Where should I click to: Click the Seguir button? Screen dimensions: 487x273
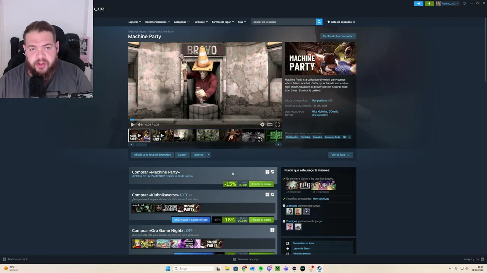pyautogui.click(x=182, y=155)
